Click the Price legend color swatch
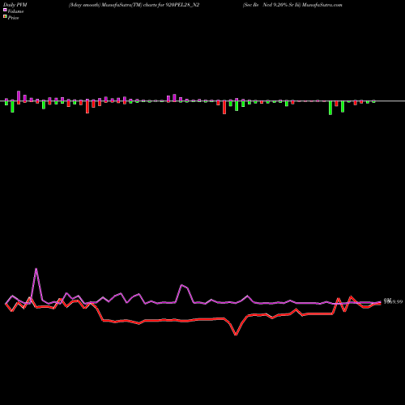 pyautogui.click(x=5, y=17)
